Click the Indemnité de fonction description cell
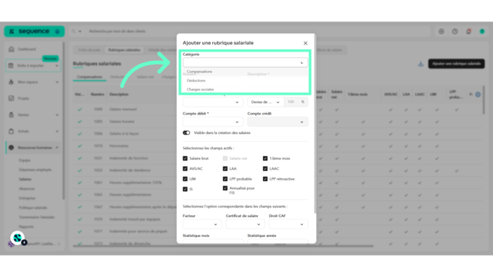The height and width of the screenshot is (277, 493). 128,158
